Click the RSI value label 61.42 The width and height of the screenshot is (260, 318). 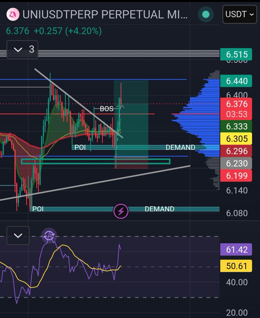pos(236,250)
